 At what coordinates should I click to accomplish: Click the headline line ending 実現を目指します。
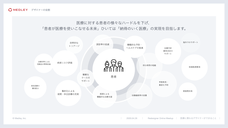click(114, 28)
